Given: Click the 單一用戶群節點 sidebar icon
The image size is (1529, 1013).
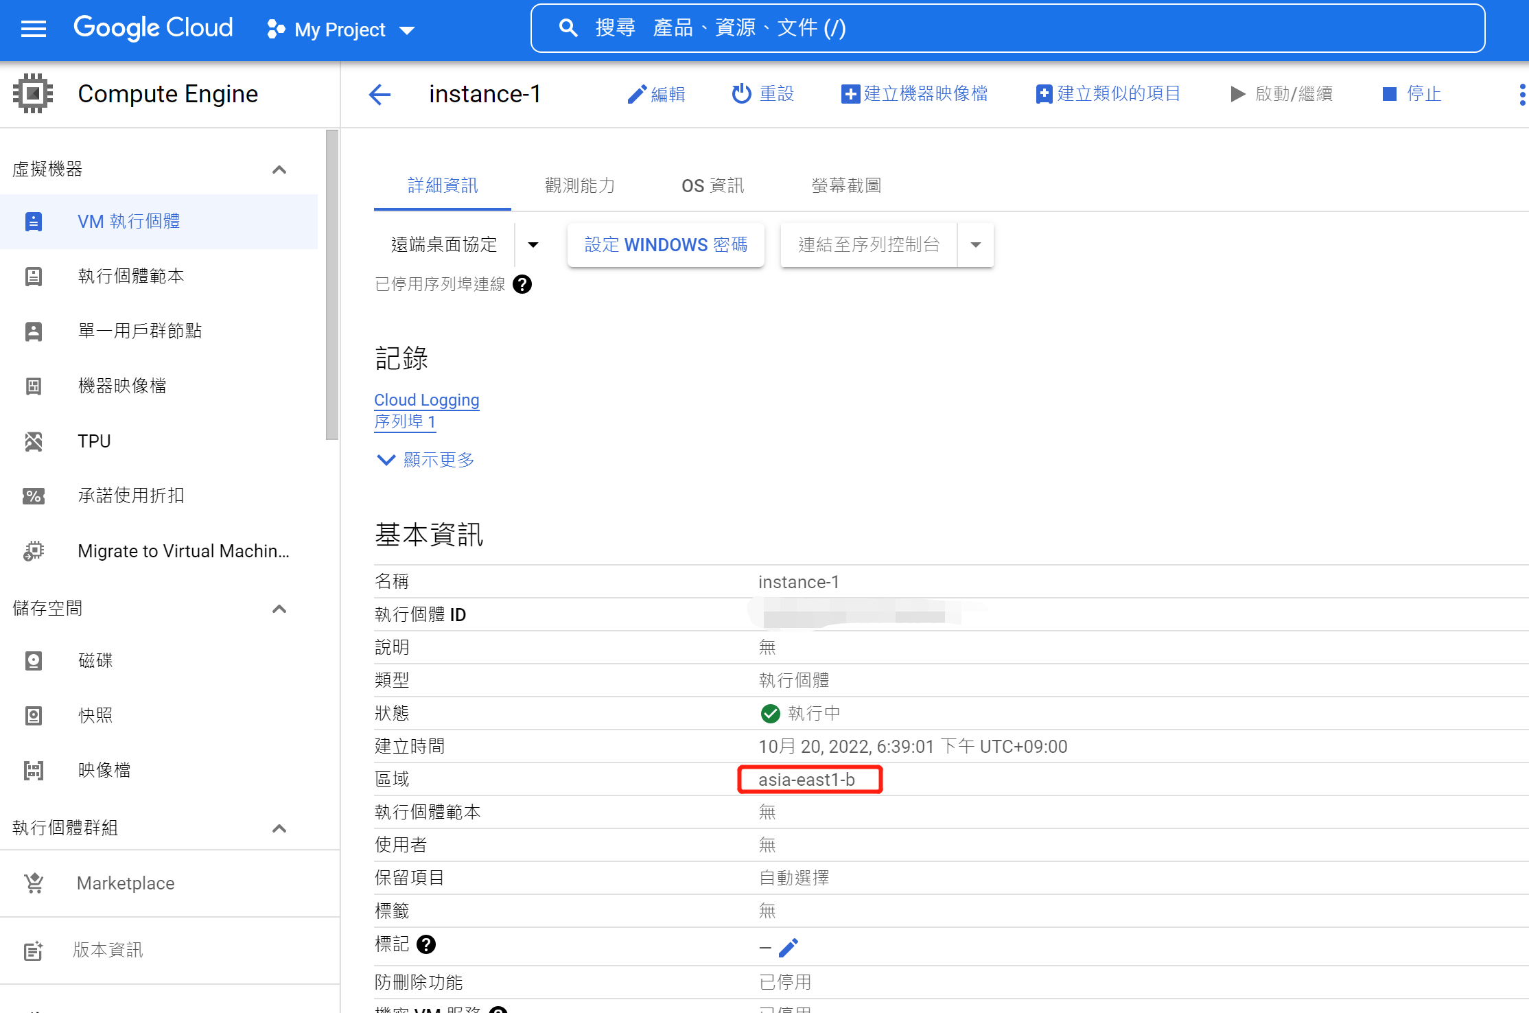Looking at the screenshot, I should 34,331.
